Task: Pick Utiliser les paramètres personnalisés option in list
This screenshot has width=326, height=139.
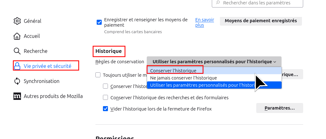Action: (200, 85)
